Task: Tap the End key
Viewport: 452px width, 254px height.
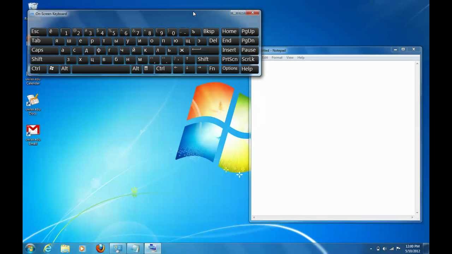Action: coord(230,41)
